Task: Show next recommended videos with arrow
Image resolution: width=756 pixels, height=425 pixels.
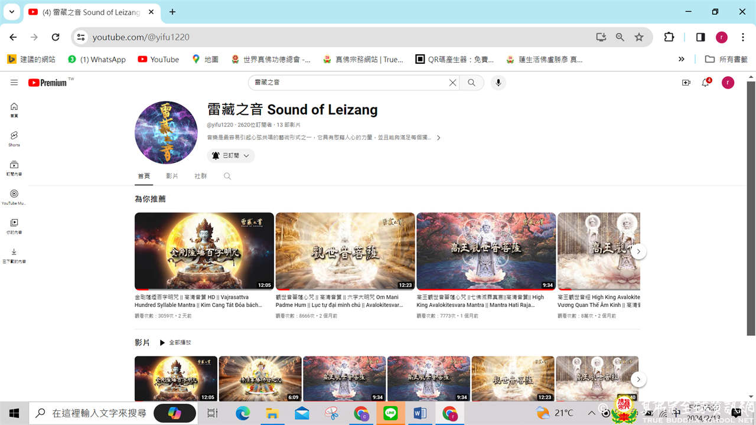Action: coord(638,251)
